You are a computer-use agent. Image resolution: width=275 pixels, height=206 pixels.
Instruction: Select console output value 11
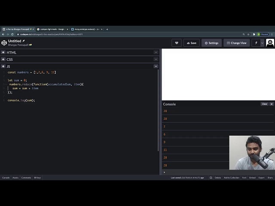pos(165,150)
